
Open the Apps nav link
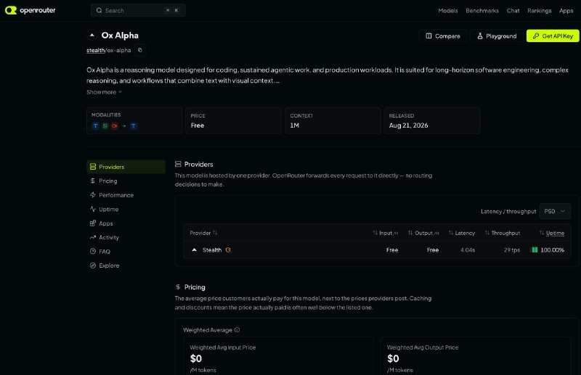[566, 11]
